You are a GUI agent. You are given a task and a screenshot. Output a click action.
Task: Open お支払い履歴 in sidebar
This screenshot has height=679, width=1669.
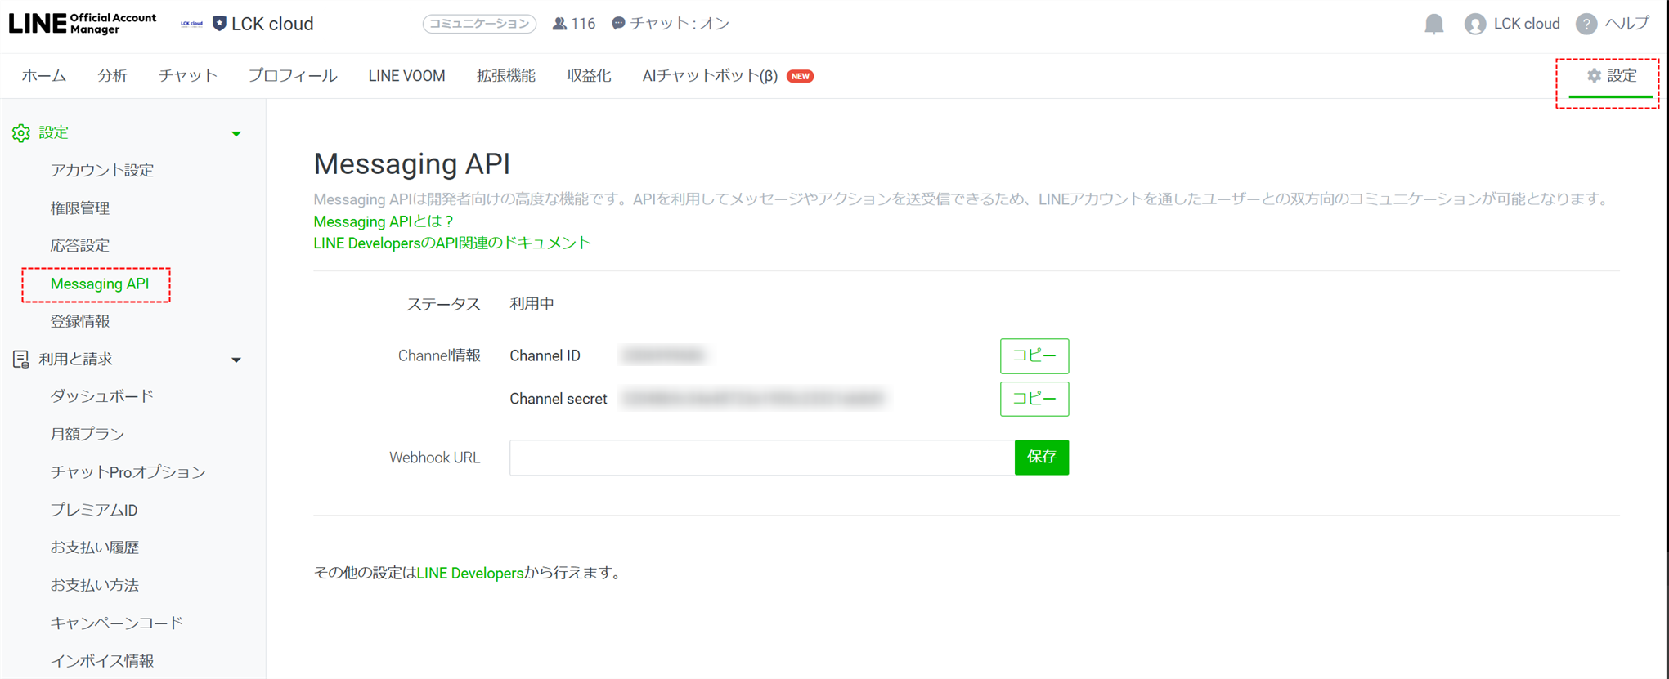pos(95,547)
